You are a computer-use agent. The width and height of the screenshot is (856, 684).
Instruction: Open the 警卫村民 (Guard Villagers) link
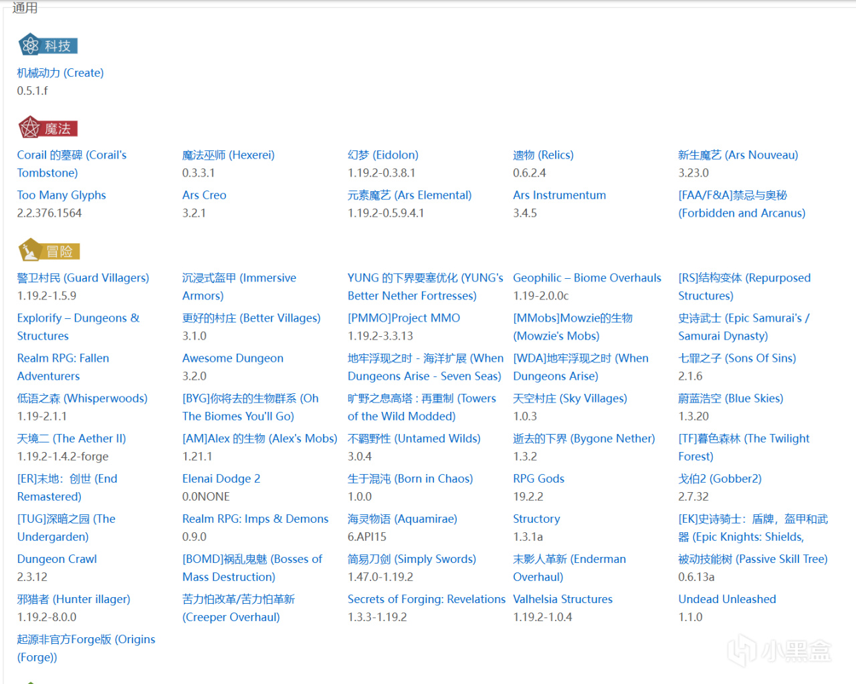pyautogui.click(x=83, y=278)
